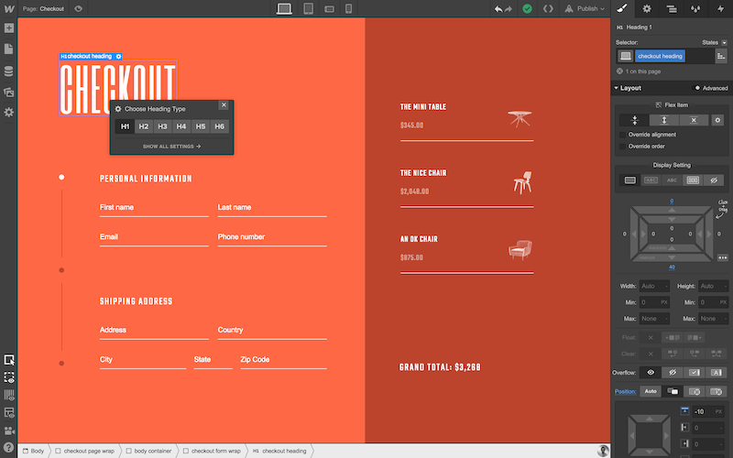Open the Assets panel
This screenshot has height=458, width=733.
coord(9,92)
